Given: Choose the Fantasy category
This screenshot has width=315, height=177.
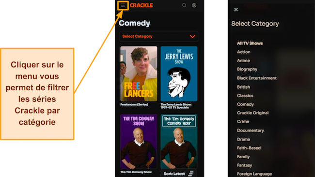Looking at the screenshot, I should 244,165.
